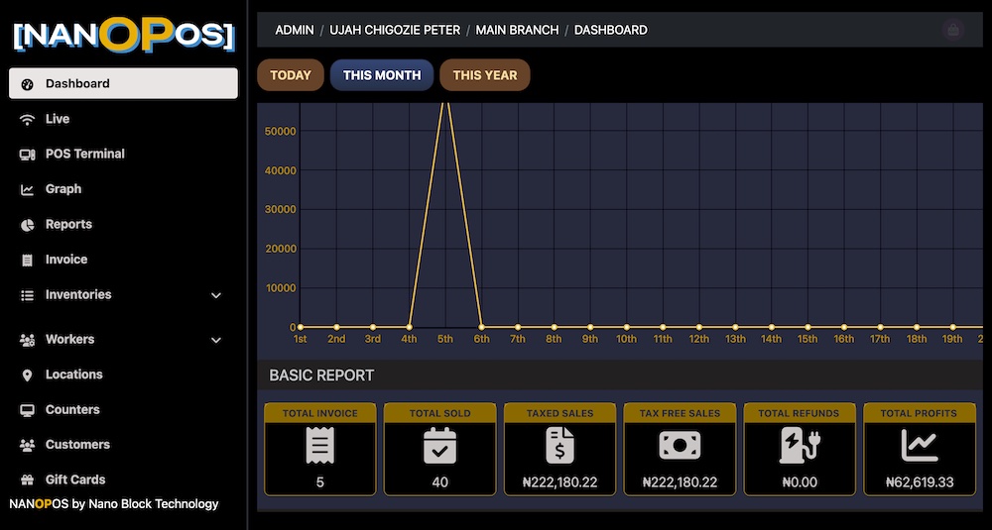Expand the Inventories submenu chevron

click(x=215, y=295)
